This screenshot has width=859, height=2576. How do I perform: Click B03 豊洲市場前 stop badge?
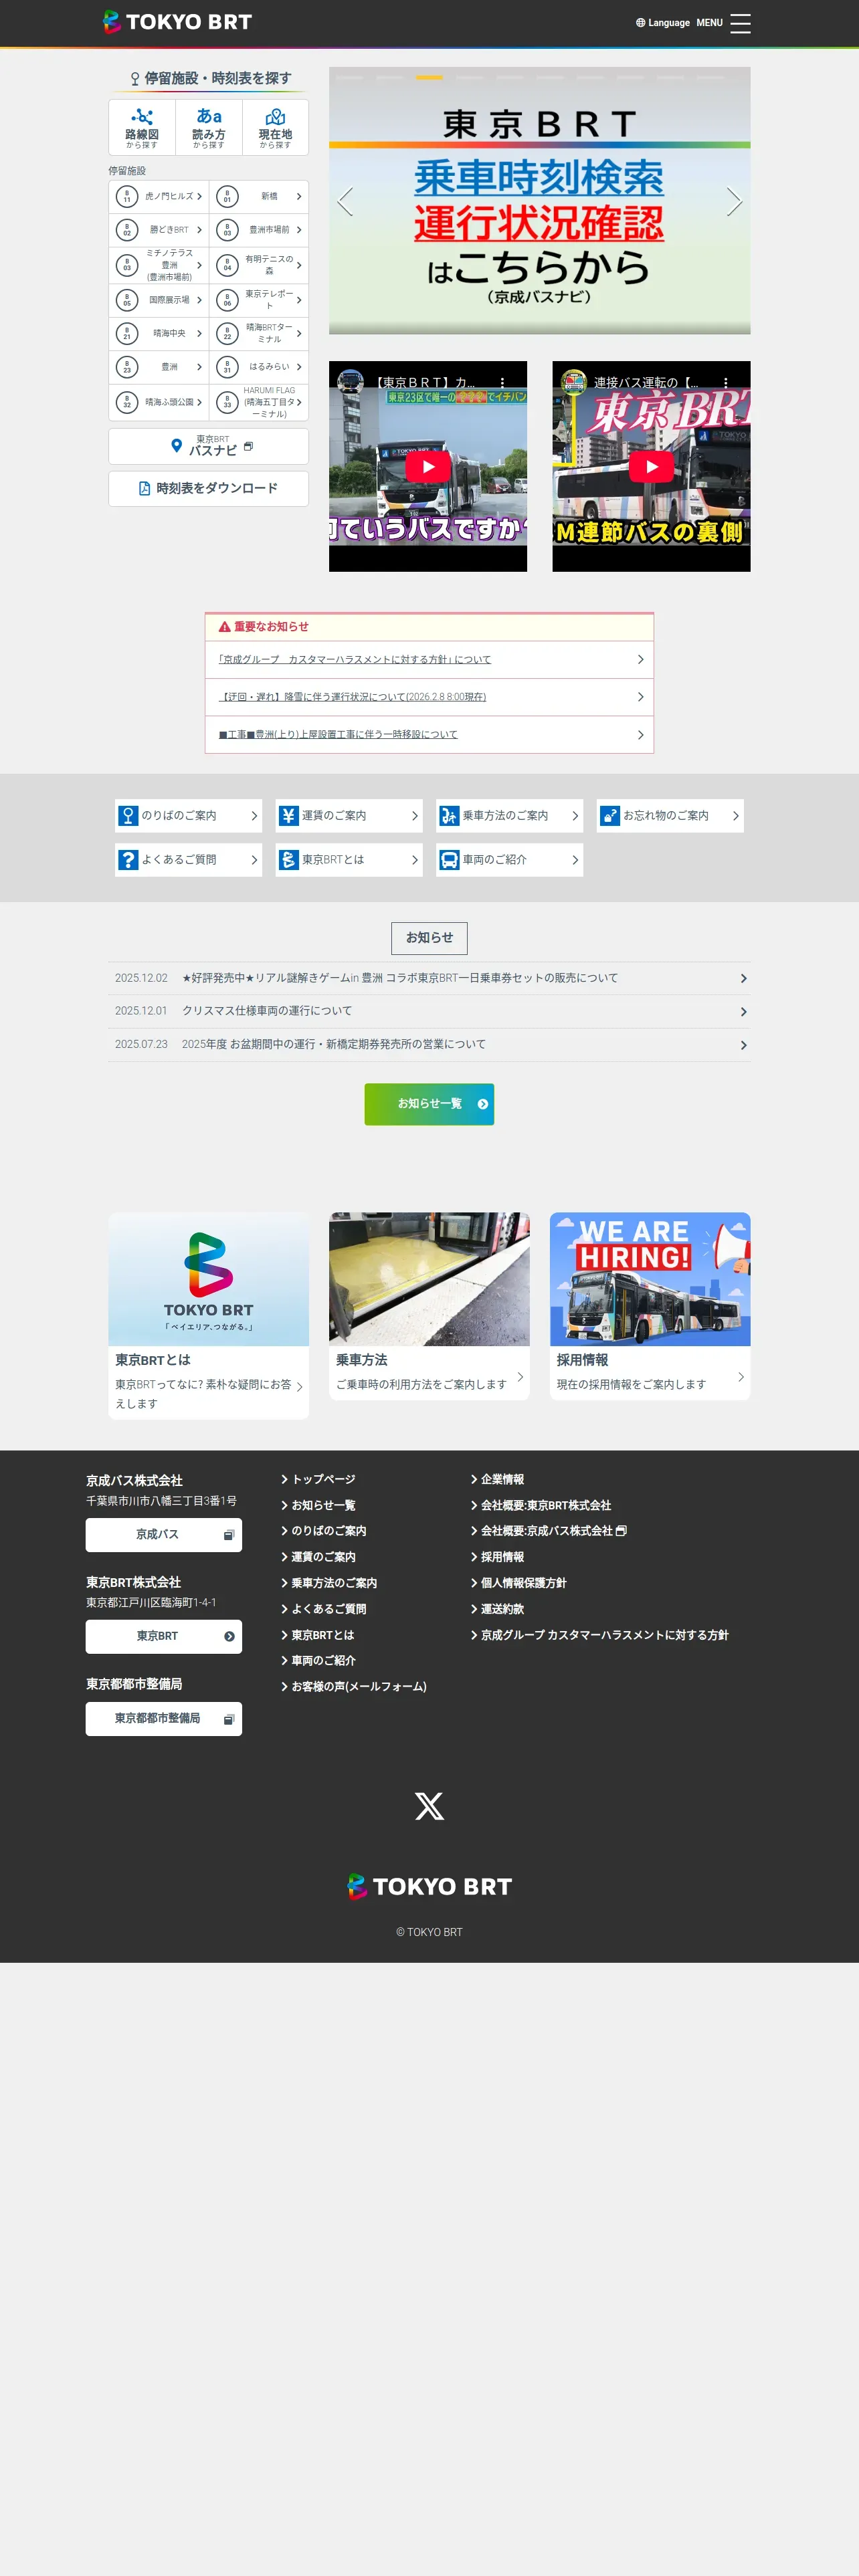[227, 230]
